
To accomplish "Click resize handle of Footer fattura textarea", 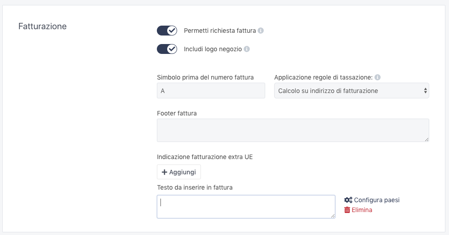I will point(427,139).
